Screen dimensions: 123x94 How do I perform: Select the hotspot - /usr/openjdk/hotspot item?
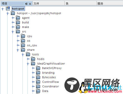click(x=39, y=13)
